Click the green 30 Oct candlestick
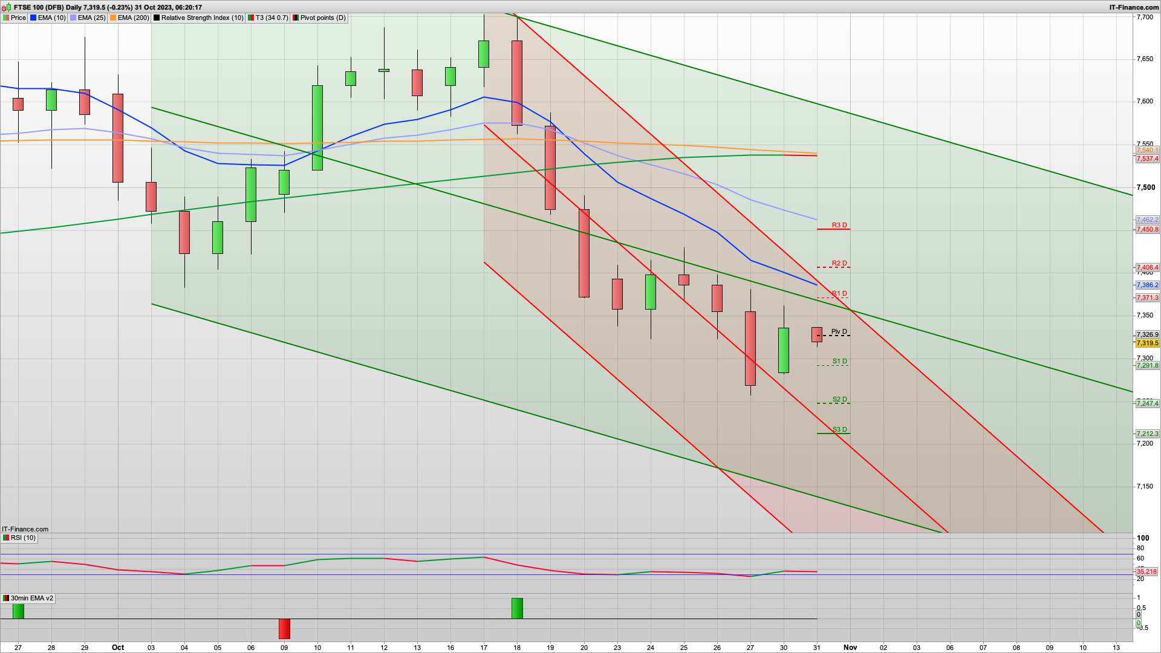The width and height of the screenshot is (1161, 653). coord(784,350)
